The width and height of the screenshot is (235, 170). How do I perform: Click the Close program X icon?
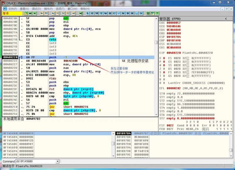click(35, 13)
